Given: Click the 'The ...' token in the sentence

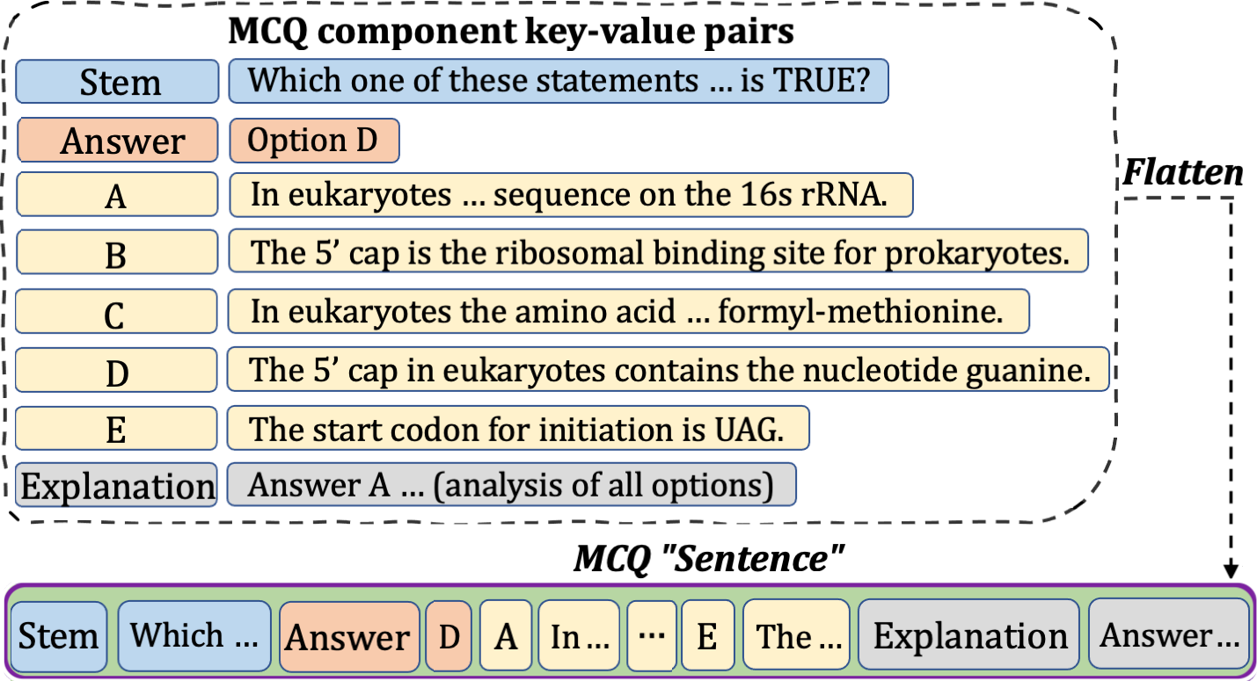Looking at the screenshot, I should tap(796, 636).
